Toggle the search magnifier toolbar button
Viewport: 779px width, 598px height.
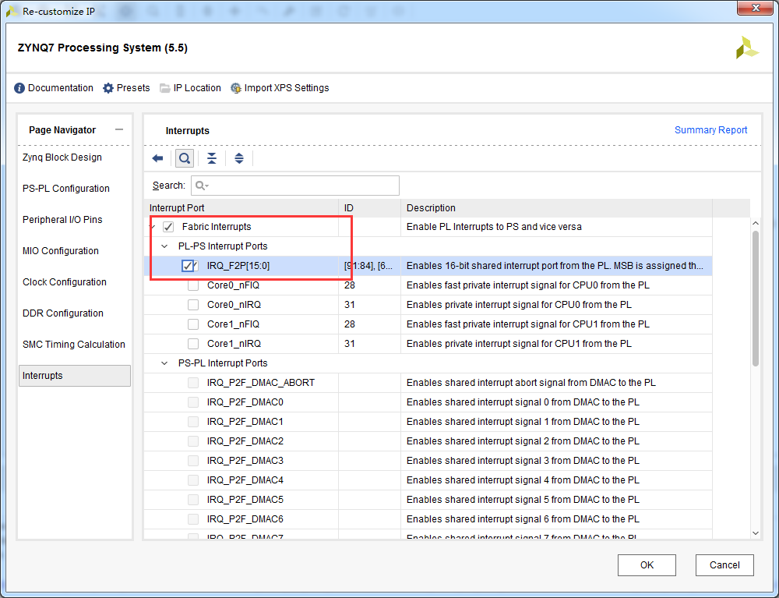point(185,158)
